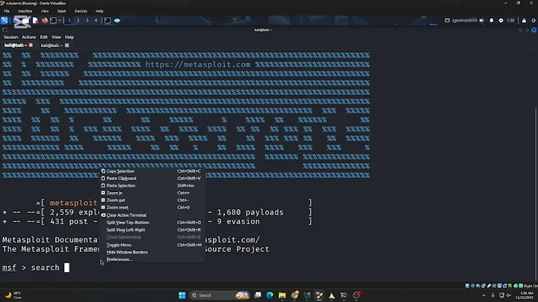This screenshot has width=538, height=302.
Task: Switch to workspace 3
Action: coord(87,21)
